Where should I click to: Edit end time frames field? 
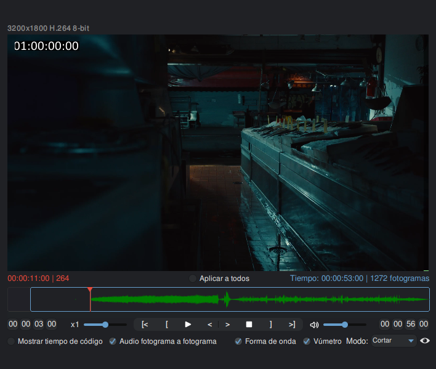coord(424,324)
